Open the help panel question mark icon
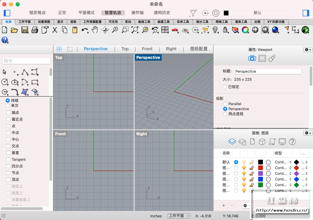This screenshot has width=313, height=220. [x=292, y=142]
